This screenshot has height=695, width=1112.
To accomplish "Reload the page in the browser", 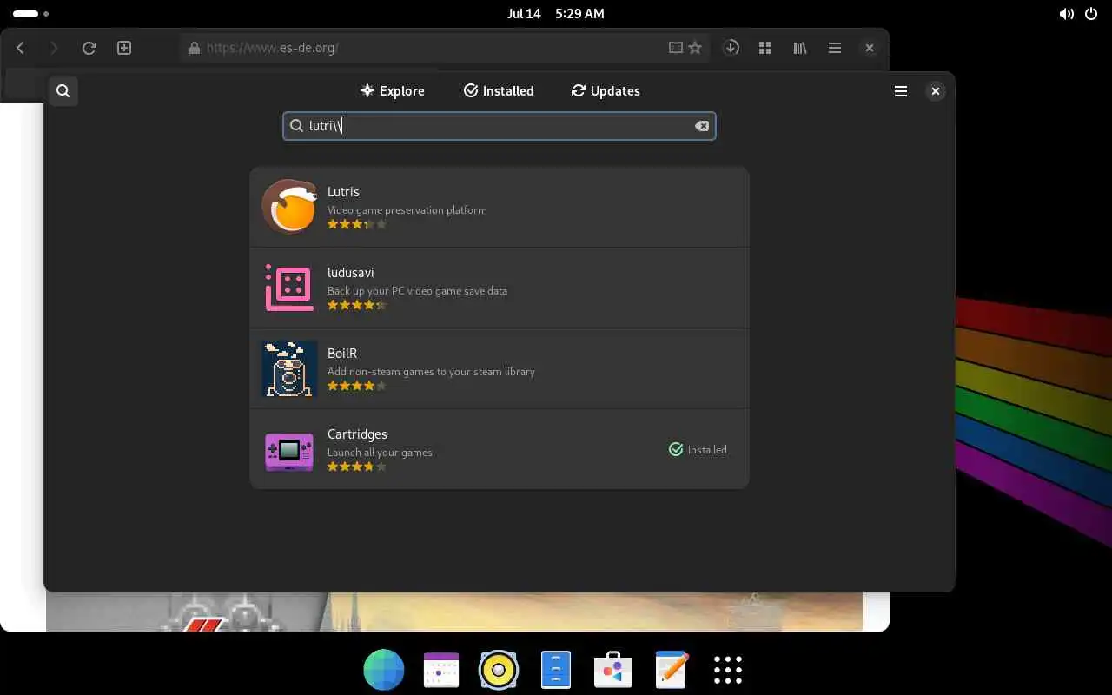I will coord(89,48).
